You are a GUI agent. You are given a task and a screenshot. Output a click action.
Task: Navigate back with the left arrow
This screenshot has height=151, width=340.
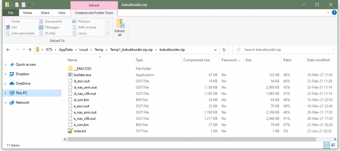8,50
